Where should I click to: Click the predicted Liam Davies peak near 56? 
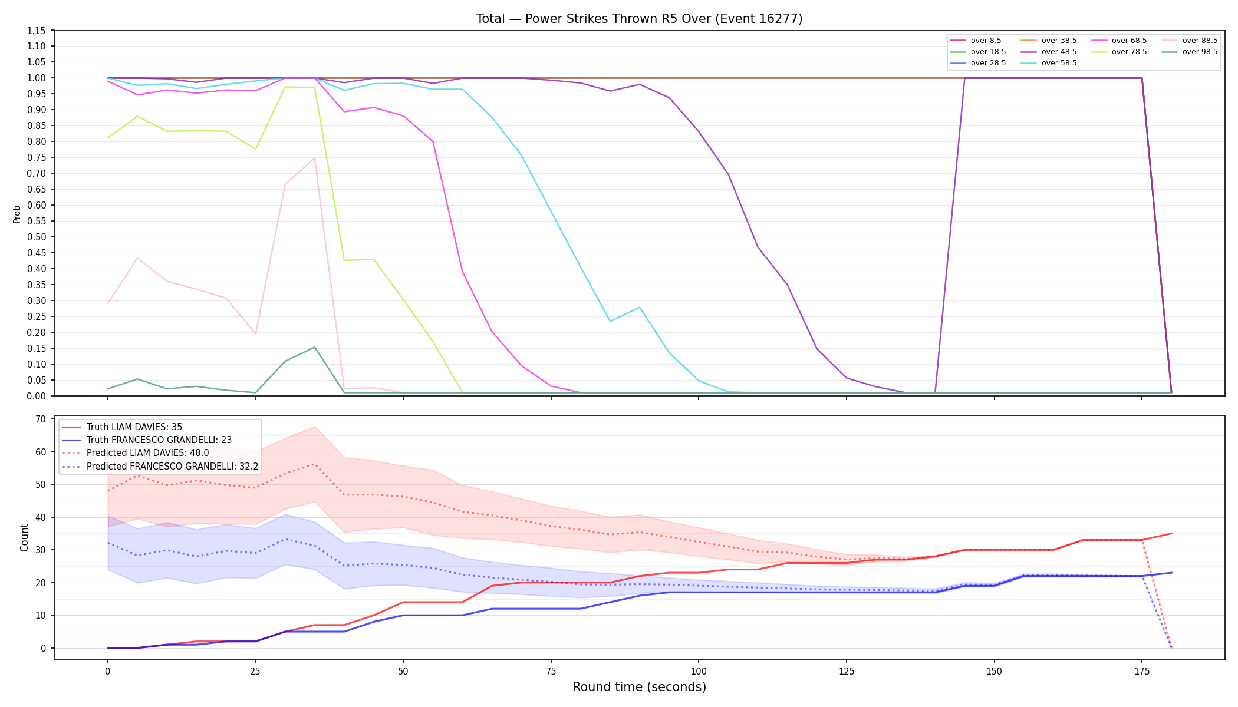(315, 464)
